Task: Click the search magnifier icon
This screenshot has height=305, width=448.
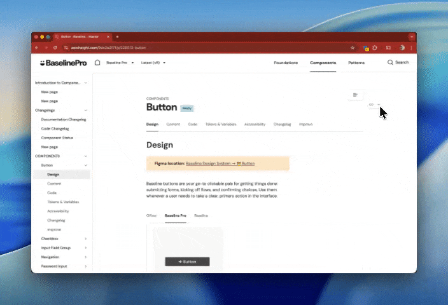Action: 391,62
